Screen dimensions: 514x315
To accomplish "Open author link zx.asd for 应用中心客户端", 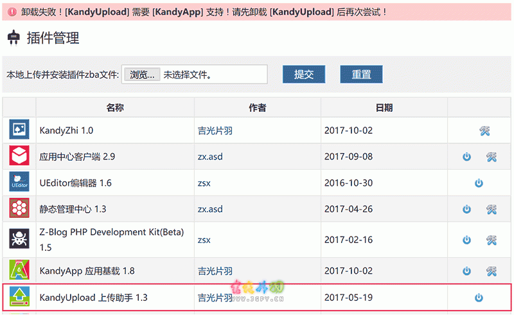I will tap(210, 156).
